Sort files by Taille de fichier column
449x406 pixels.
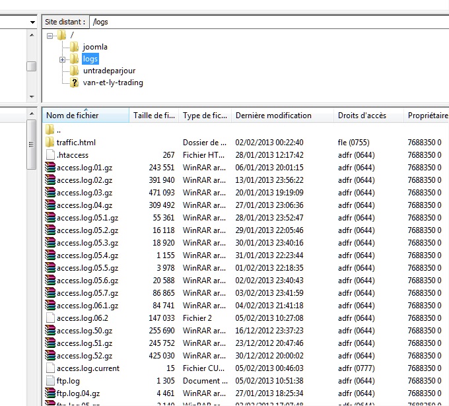pos(153,116)
